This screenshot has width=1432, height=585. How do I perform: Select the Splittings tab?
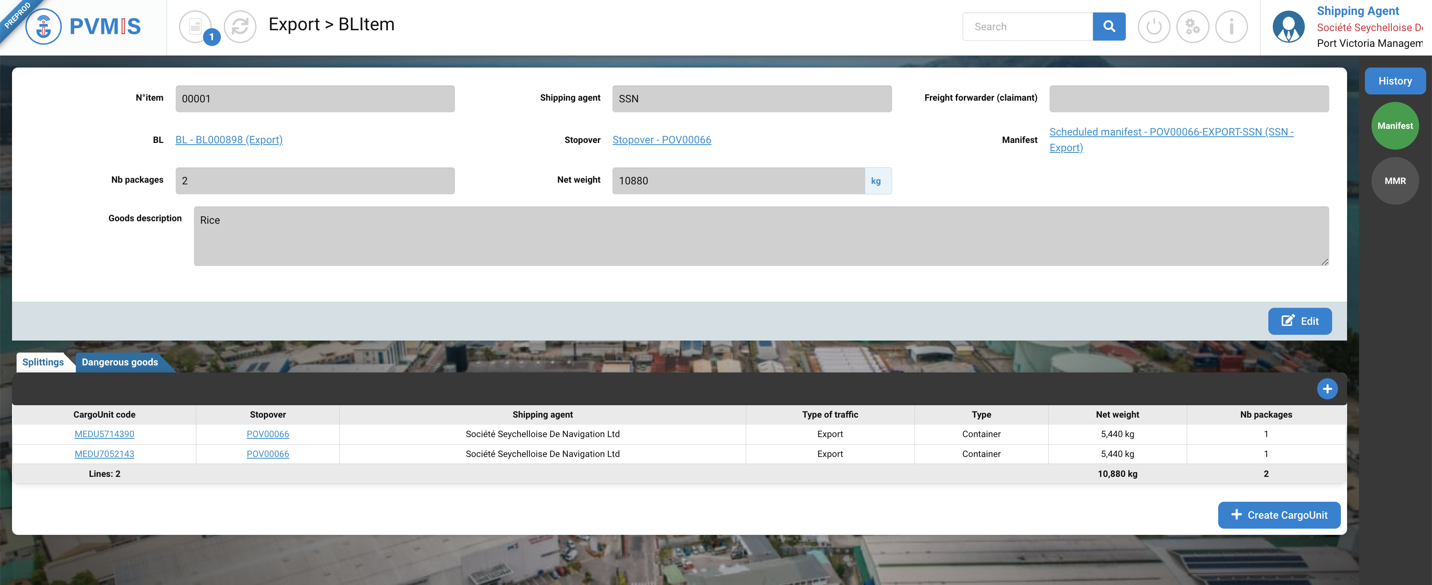(43, 362)
